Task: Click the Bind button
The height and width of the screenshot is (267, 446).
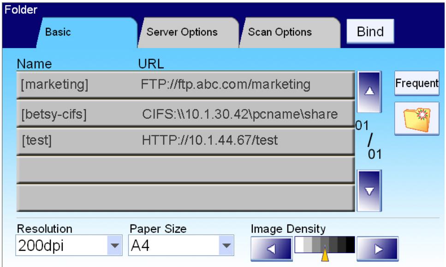Action: pos(370,31)
